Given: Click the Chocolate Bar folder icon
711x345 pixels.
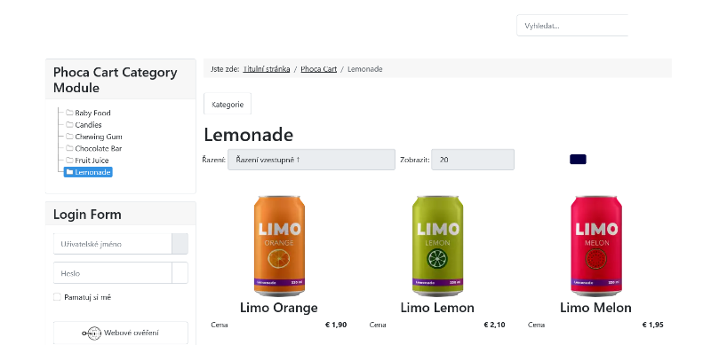Looking at the screenshot, I should [69, 147].
